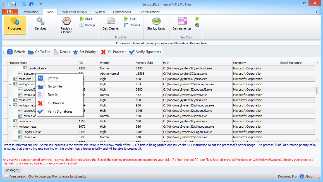Click the undo icon in title bar
This screenshot has height=182, width=323.
pos(24,4)
